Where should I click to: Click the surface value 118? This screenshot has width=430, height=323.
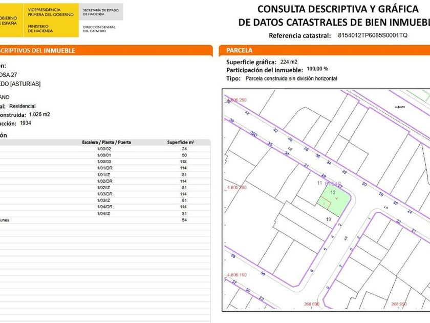point(183,161)
